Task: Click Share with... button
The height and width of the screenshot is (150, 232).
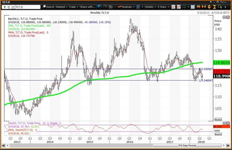Action: pyautogui.click(x=88, y=7)
